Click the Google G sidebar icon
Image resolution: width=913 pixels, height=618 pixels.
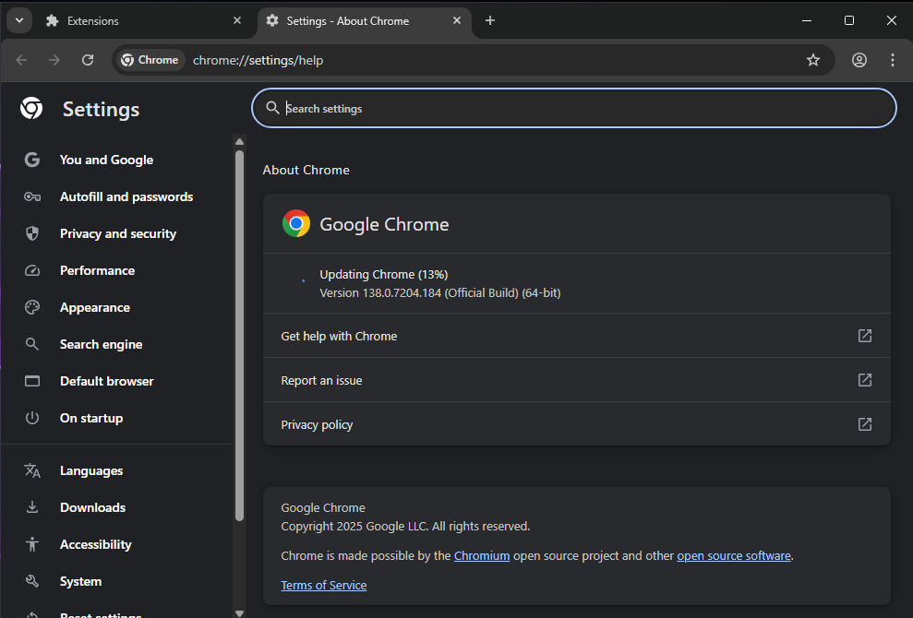pyautogui.click(x=32, y=160)
